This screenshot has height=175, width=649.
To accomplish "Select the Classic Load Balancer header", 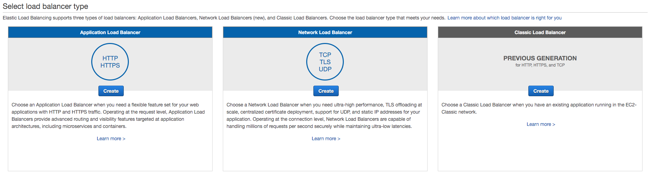I will [540, 32].
